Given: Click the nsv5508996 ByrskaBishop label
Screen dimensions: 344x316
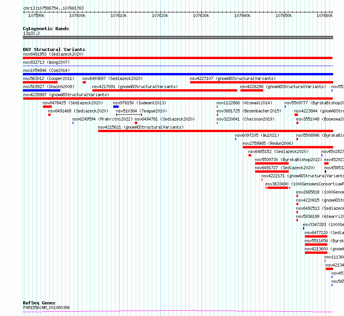Looking at the screenshot, I should click(x=320, y=135).
